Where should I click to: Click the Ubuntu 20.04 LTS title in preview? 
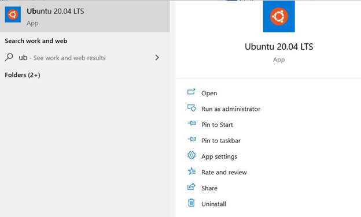[279, 47]
